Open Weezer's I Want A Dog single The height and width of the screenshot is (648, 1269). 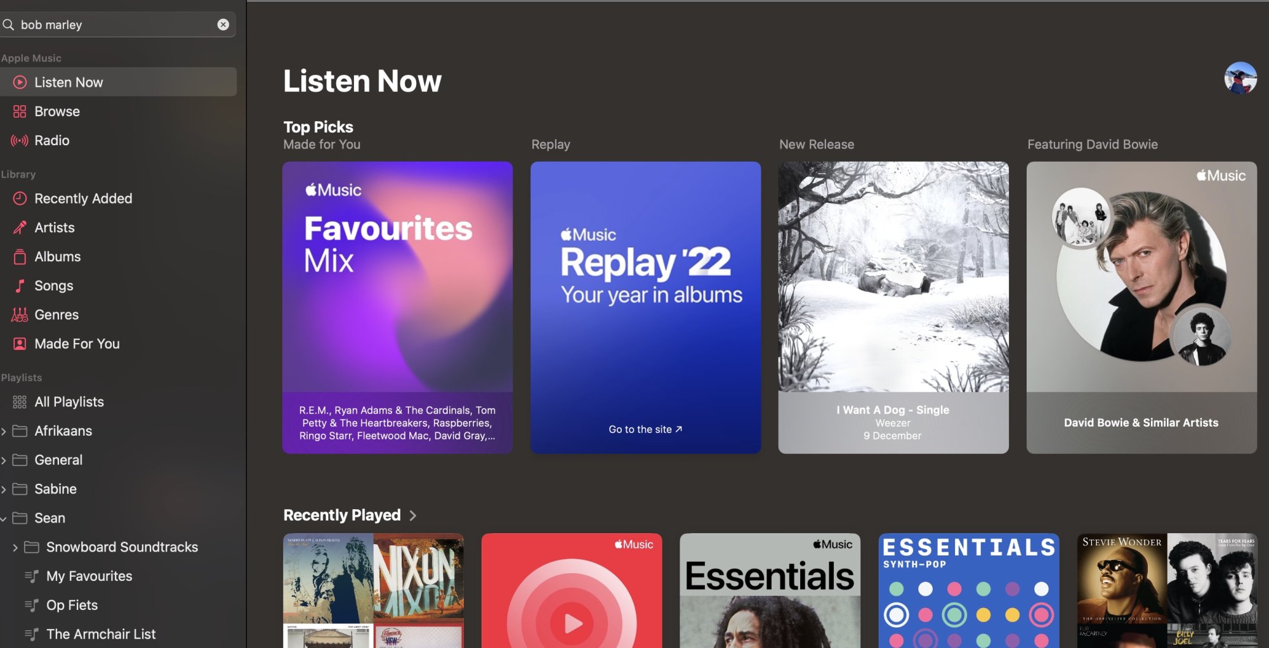coord(893,308)
